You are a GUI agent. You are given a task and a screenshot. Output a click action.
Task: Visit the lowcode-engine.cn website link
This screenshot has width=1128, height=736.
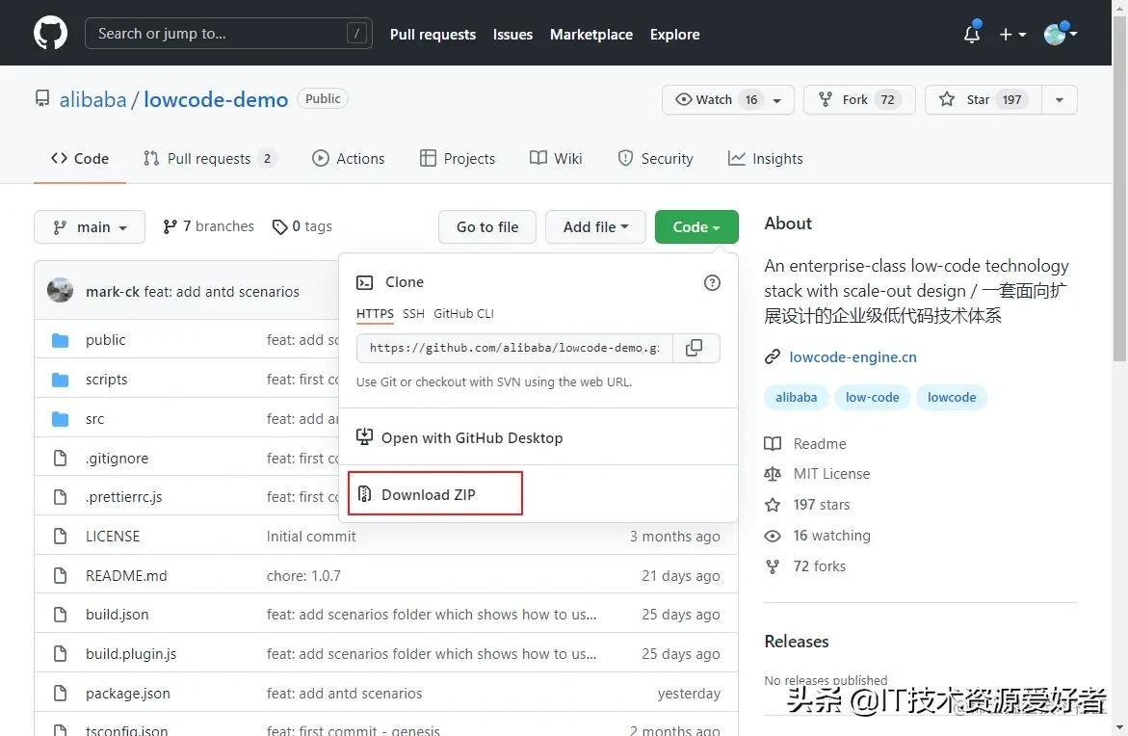coord(853,356)
